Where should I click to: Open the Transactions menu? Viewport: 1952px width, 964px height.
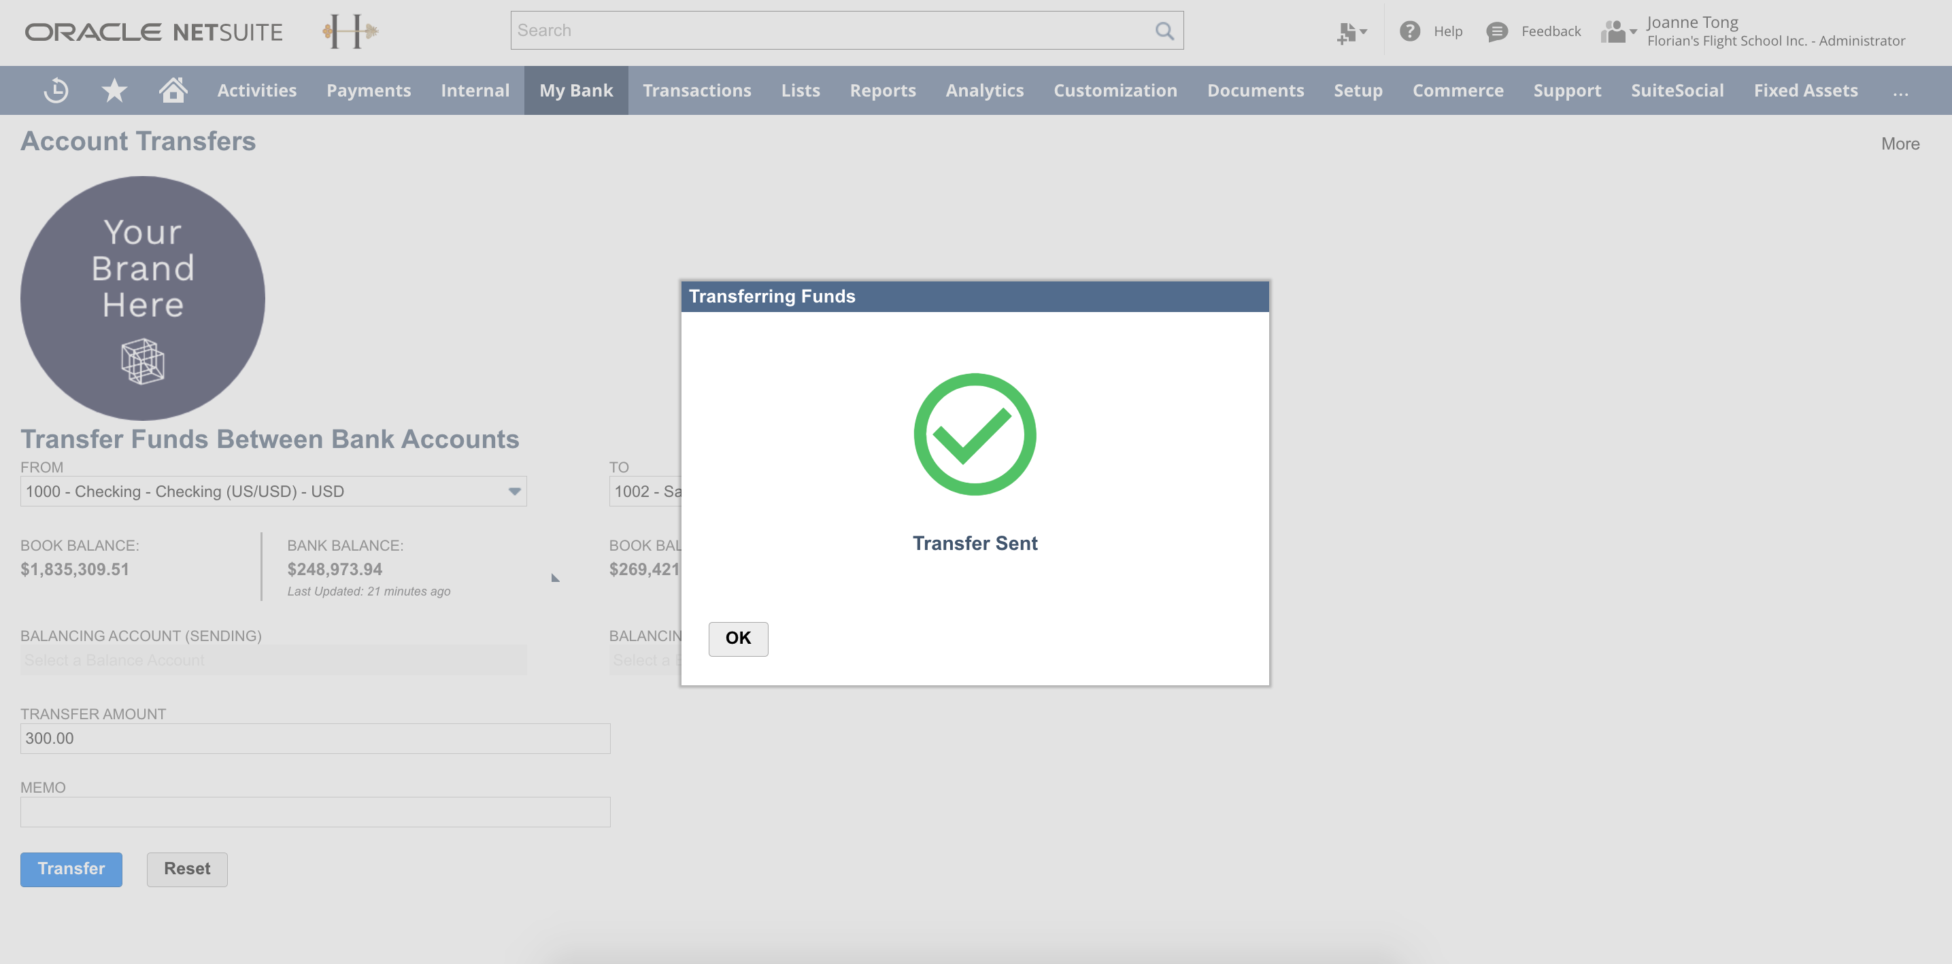point(696,90)
